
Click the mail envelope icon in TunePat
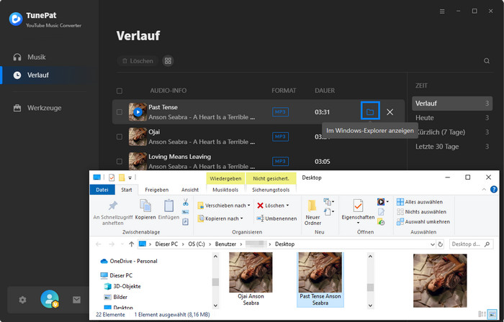(76, 300)
